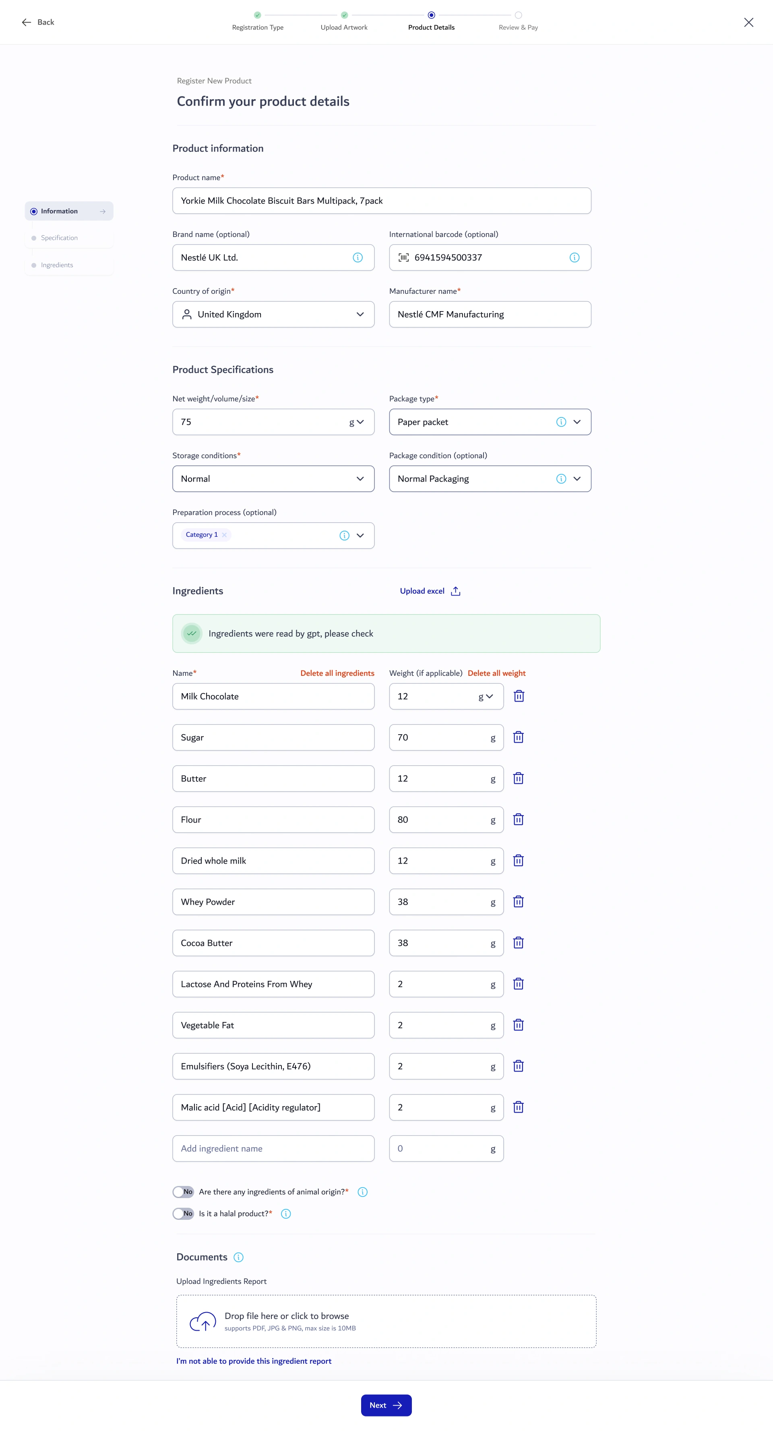The width and height of the screenshot is (773, 1431).
Task: Open Storage conditions dropdown
Action: point(273,479)
